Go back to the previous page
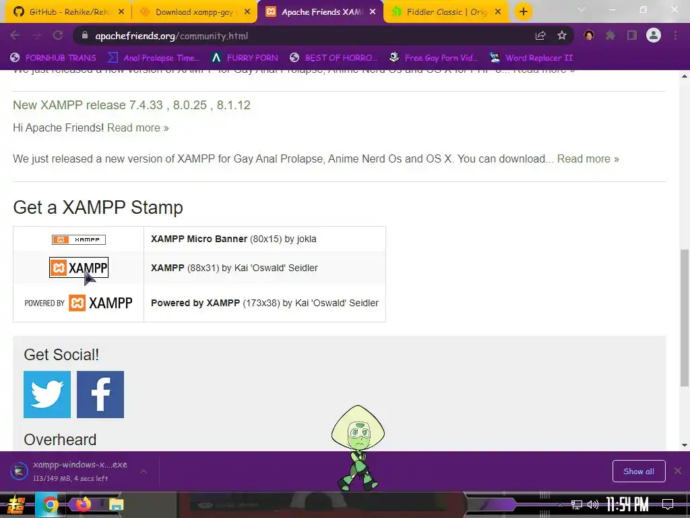The image size is (690, 518). [x=15, y=36]
